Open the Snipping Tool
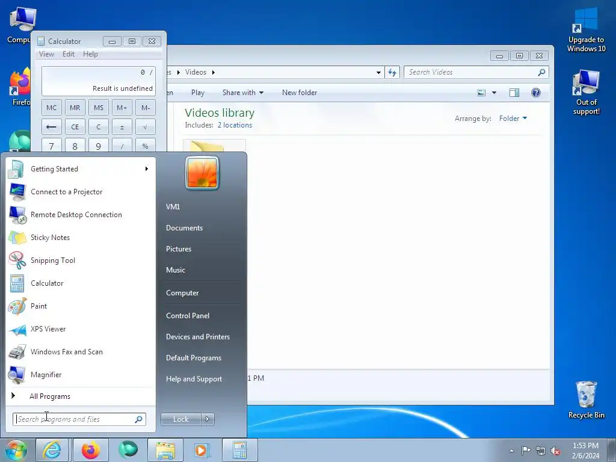 point(80,260)
